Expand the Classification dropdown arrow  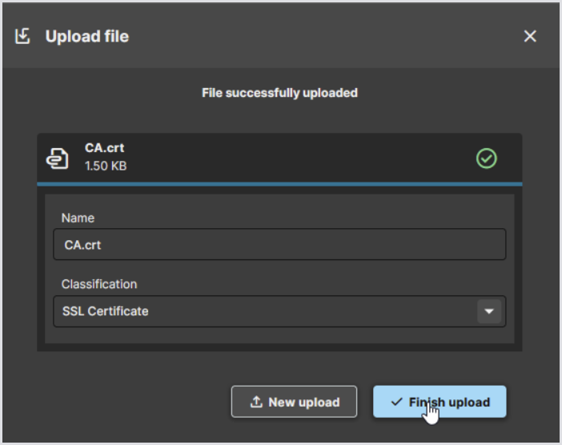489,311
